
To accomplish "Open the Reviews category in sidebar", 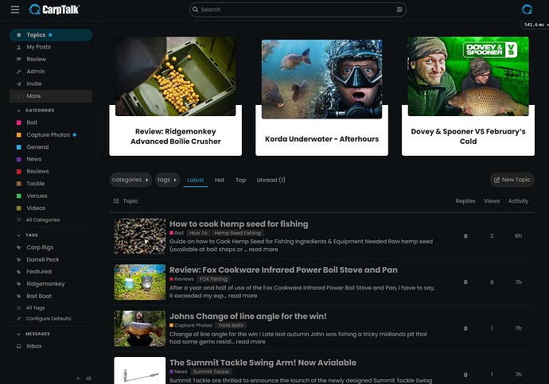I will point(37,172).
